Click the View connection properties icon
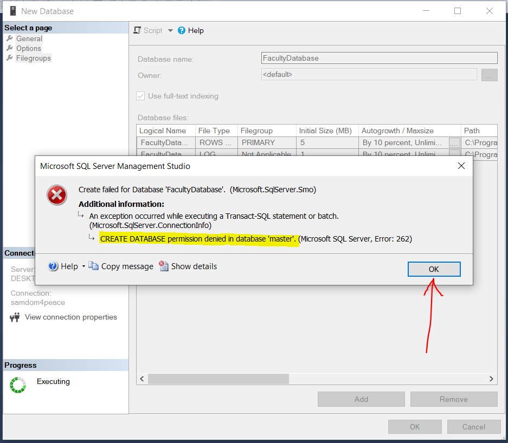This screenshot has width=508, height=443. [15, 317]
